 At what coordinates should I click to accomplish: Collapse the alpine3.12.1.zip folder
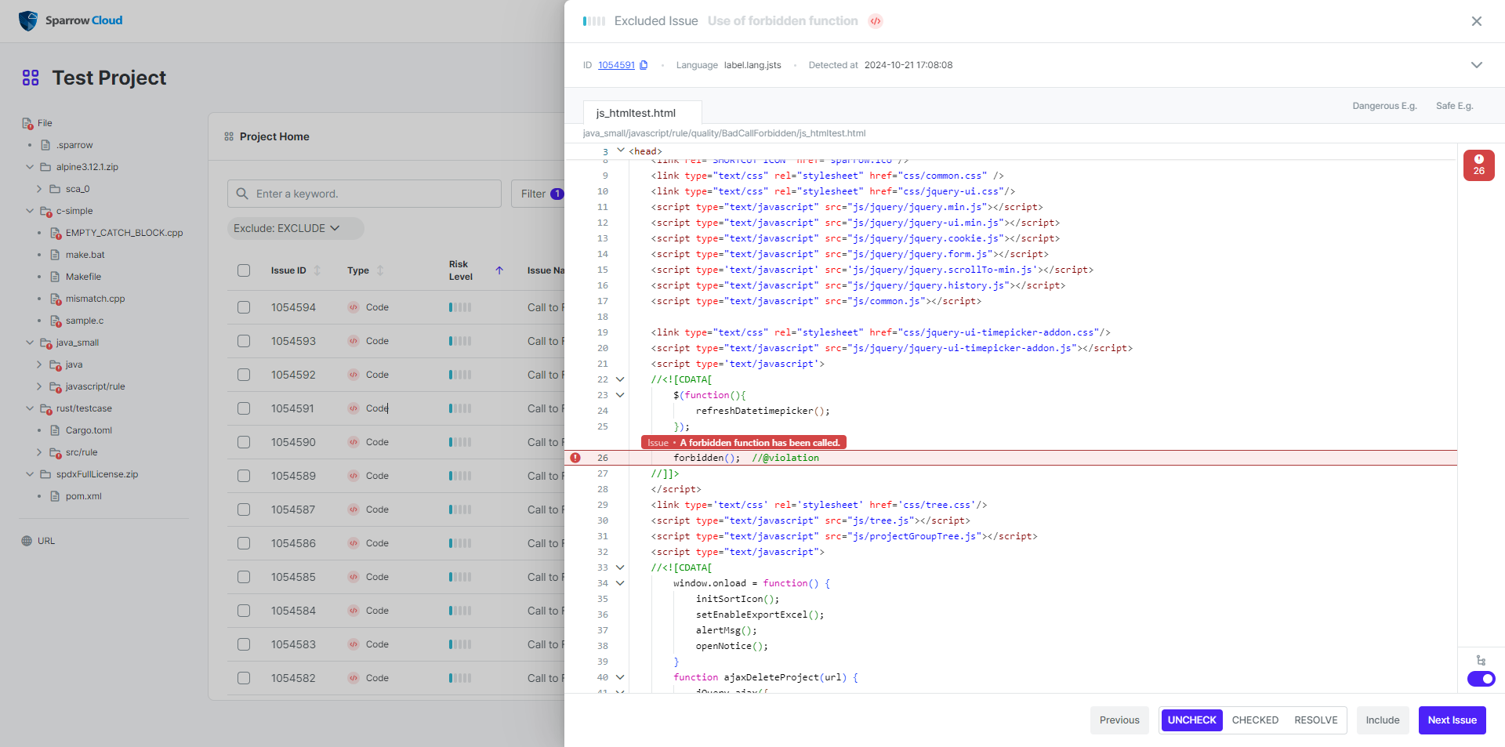click(30, 167)
